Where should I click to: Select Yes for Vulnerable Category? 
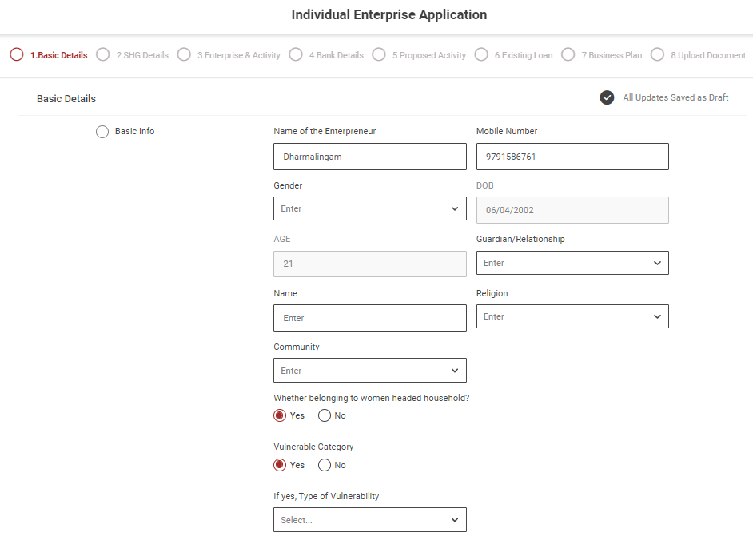point(280,465)
